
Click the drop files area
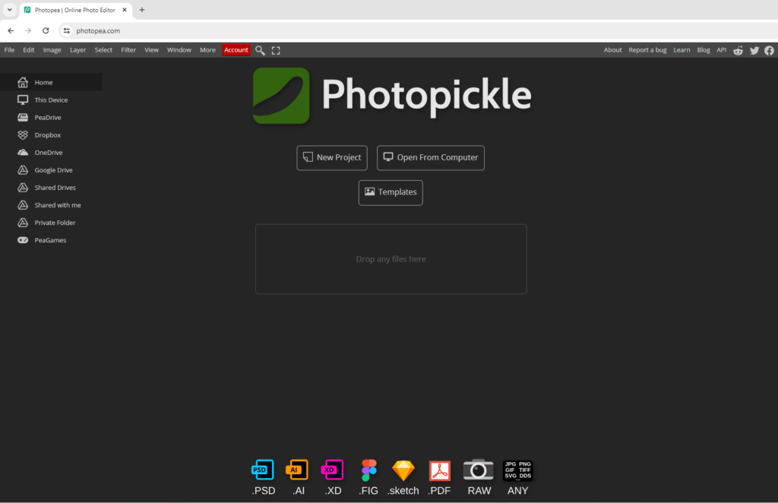(x=391, y=258)
